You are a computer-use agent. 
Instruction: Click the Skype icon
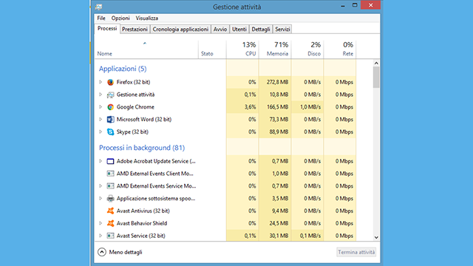pos(110,132)
